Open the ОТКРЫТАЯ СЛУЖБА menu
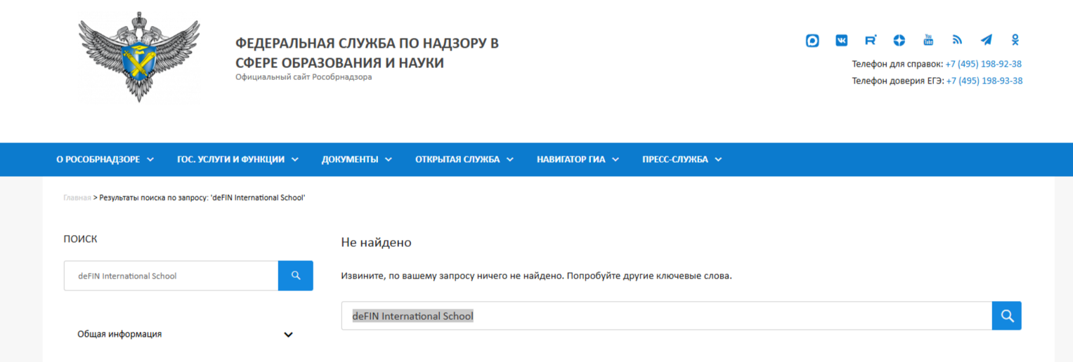The height and width of the screenshot is (362, 1073). pyautogui.click(x=464, y=159)
